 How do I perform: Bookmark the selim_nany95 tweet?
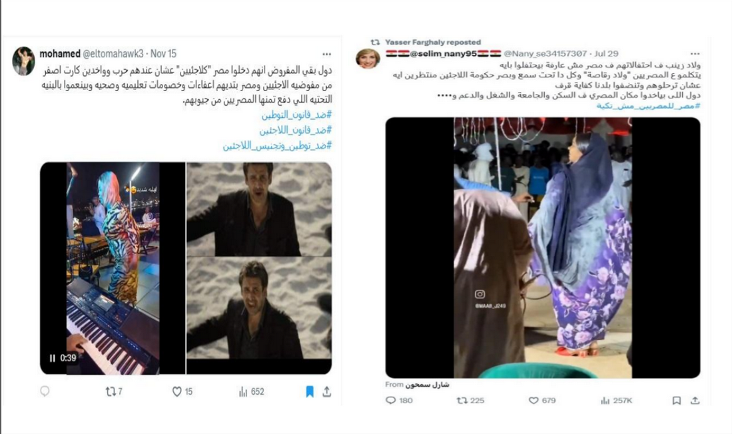tap(677, 401)
